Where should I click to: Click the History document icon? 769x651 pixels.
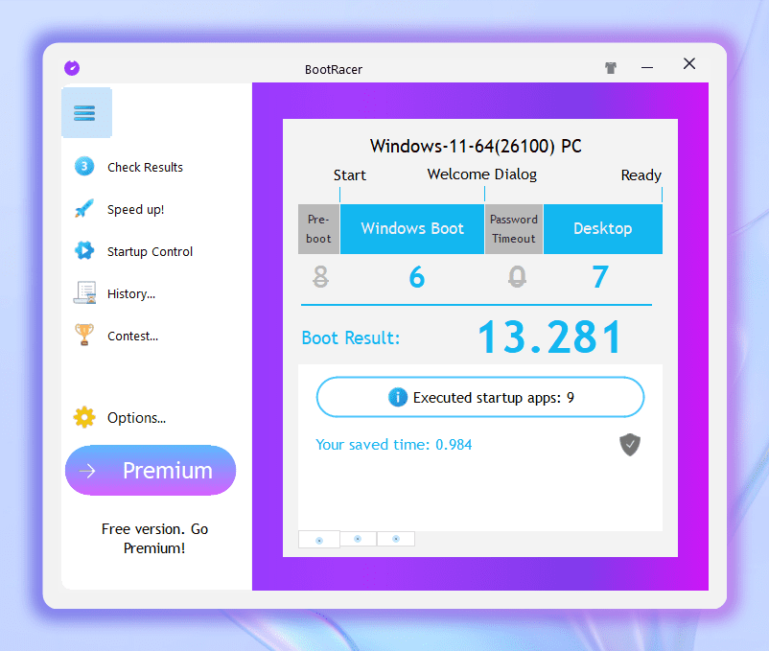(x=84, y=293)
